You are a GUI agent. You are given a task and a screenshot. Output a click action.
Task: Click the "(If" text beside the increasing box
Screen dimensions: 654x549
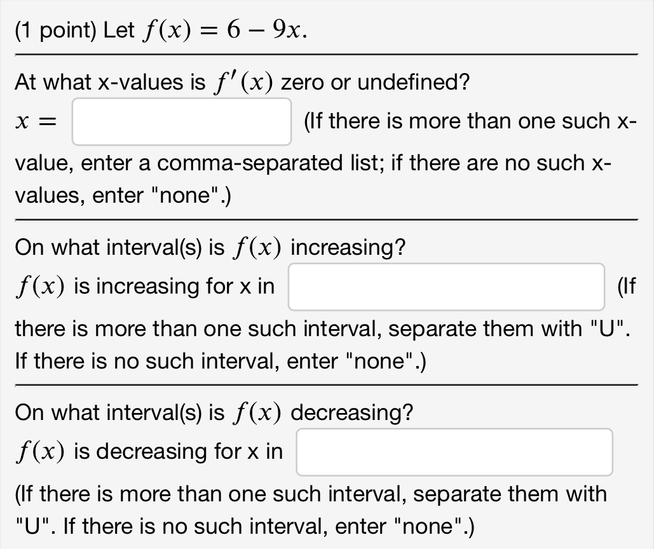coord(627,287)
